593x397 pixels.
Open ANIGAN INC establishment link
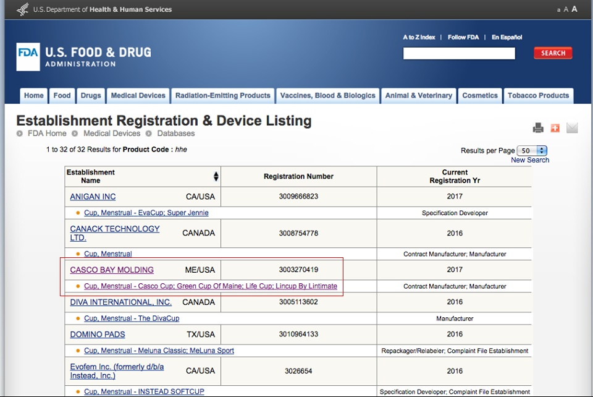click(93, 197)
